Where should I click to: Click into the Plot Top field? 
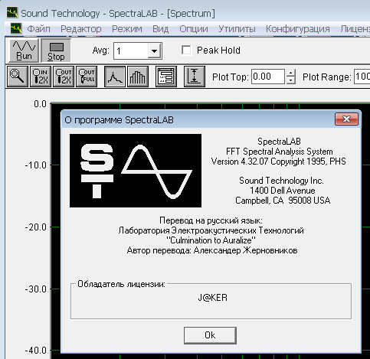[x=268, y=77]
